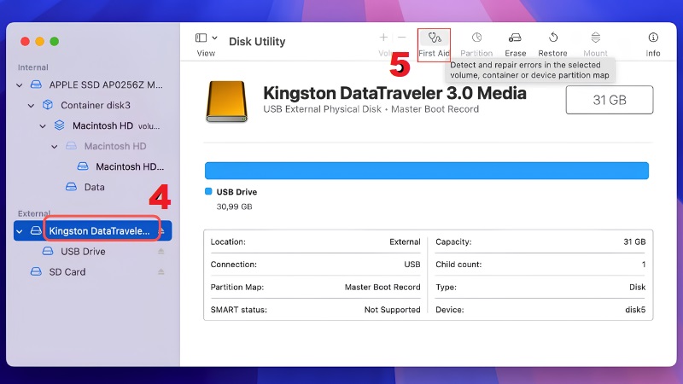Click the orange external drive image
The height and width of the screenshot is (384, 683).
point(226,102)
